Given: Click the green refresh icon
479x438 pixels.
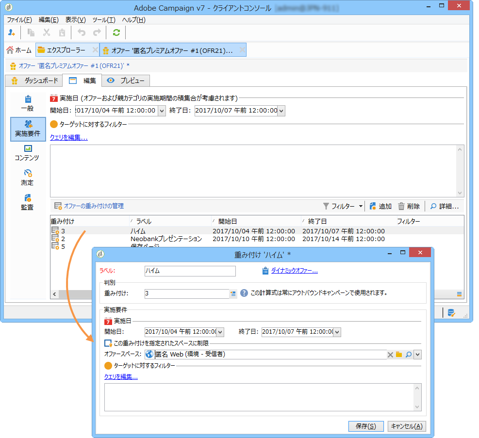Looking at the screenshot, I should 116,32.
